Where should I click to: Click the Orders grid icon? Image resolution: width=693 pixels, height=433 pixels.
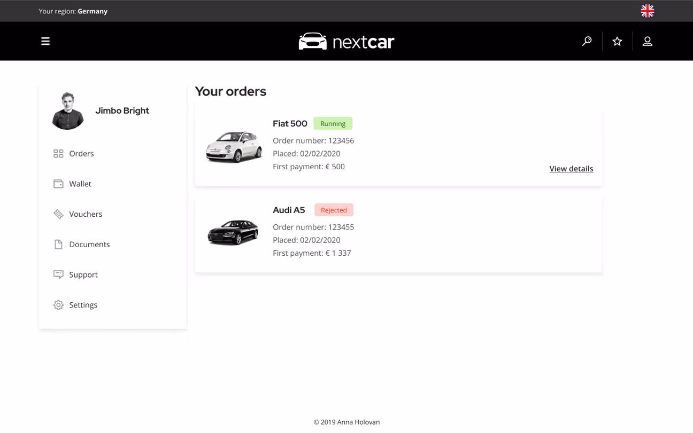point(58,154)
